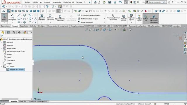Open the Edición menu
Screen dimensions: 187x105
(x=35, y=2)
